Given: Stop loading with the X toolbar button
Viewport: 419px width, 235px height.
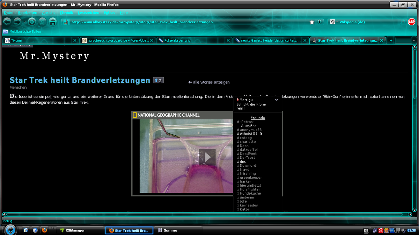Looking at the screenshot, I should click(x=42, y=22).
